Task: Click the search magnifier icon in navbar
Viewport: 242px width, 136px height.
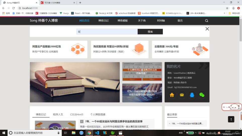Action: [207, 21]
